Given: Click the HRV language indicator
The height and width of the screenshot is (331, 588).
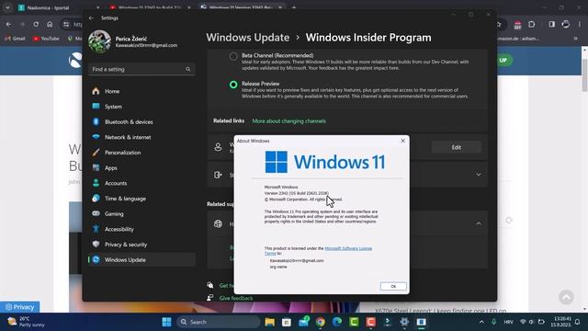Looking at the screenshot, I should 508,322.
